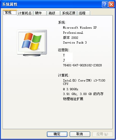Click the question mark help icon

pyautogui.click(x=105, y=4)
